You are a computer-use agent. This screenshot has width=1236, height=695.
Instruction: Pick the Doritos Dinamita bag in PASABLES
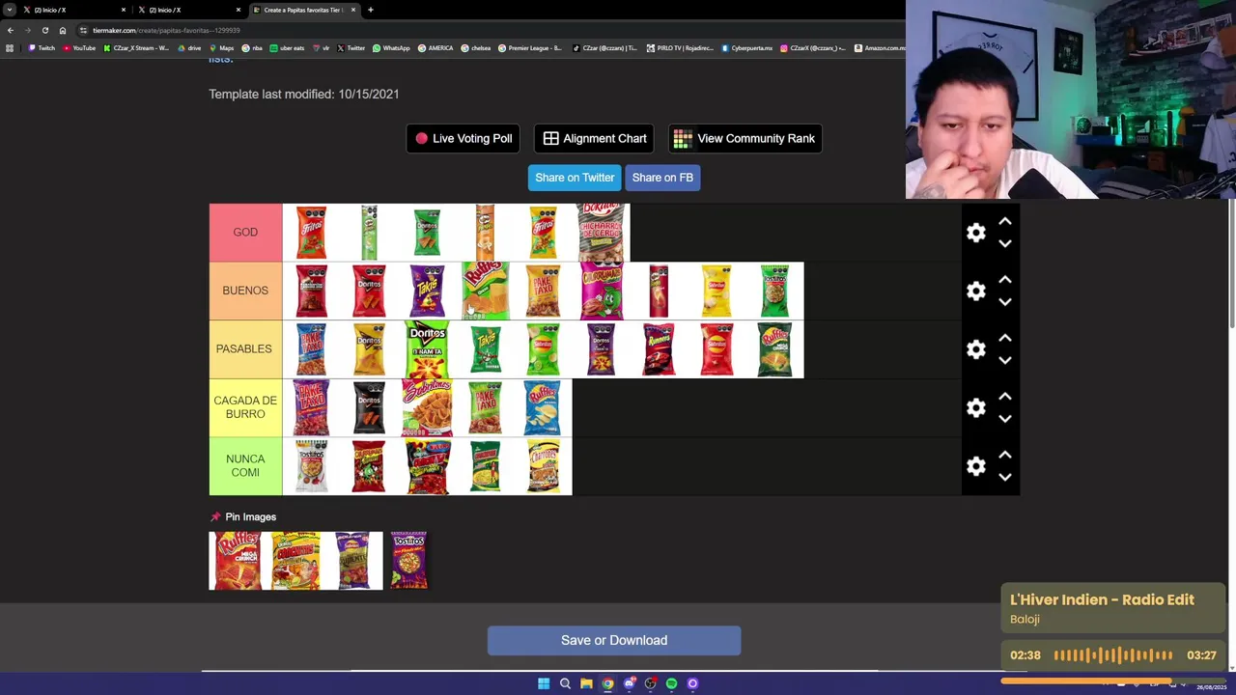click(427, 349)
